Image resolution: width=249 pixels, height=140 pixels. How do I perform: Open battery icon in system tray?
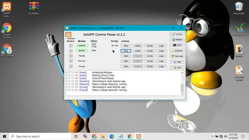point(217,136)
